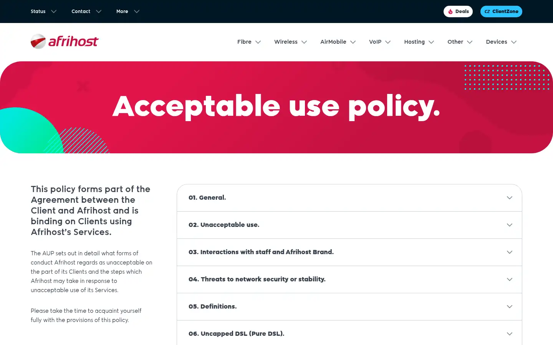Click the flame icon in Deals button
Image resolution: width=553 pixels, height=345 pixels.
tap(450, 11)
